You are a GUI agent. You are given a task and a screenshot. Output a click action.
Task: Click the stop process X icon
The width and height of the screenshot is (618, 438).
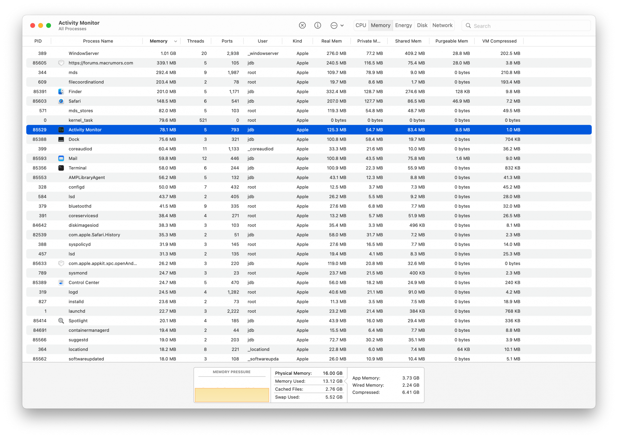(x=302, y=25)
